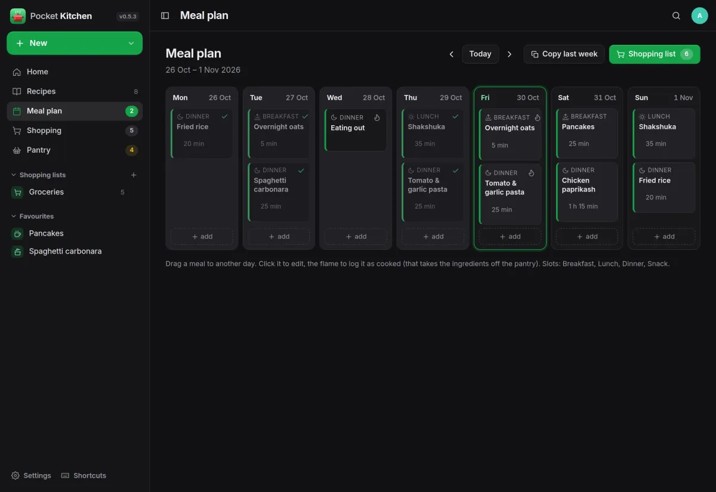716x492 pixels.
Task: Add a meal to Wednesday
Action: 356,237
